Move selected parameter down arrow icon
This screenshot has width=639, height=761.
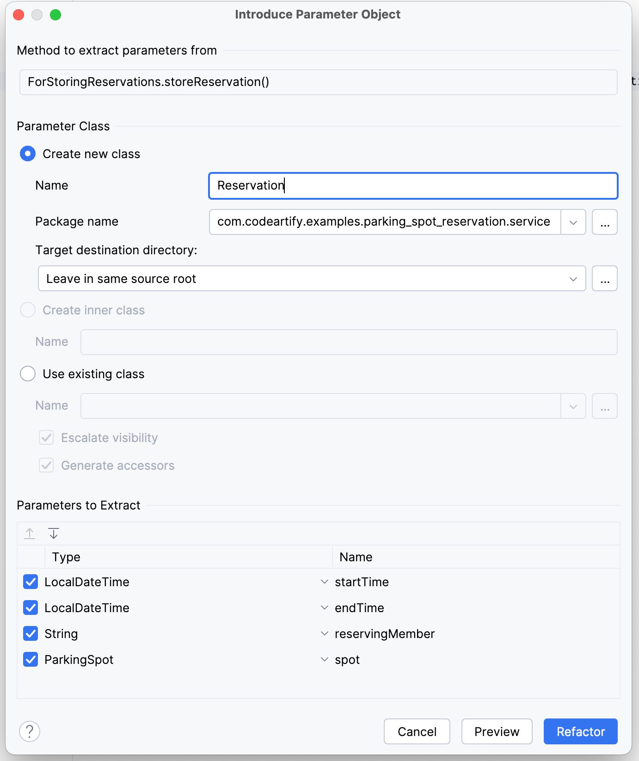click(x=54, y=534)
